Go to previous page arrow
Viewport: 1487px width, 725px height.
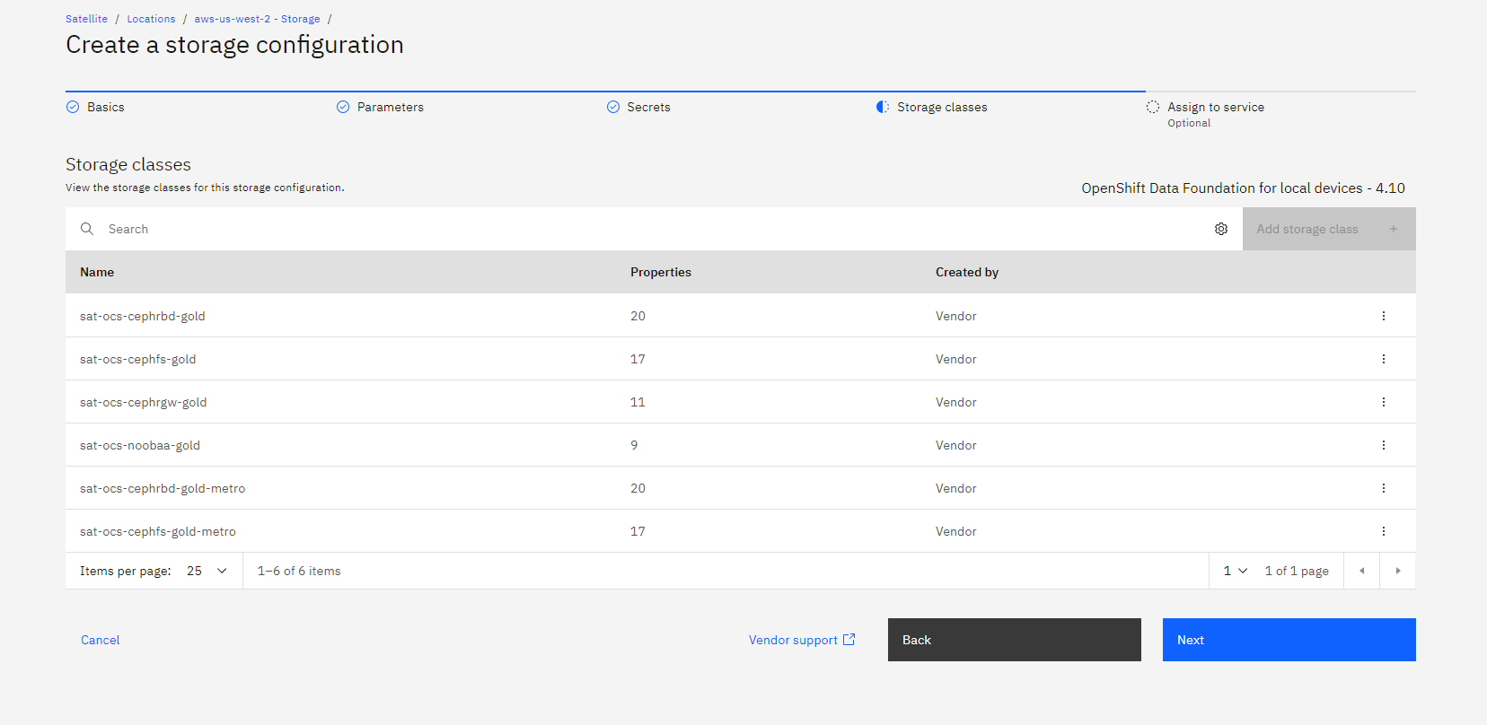1362,571
